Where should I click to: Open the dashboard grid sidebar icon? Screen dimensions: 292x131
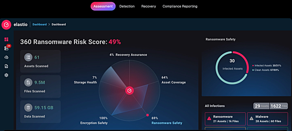click(6, 39)
